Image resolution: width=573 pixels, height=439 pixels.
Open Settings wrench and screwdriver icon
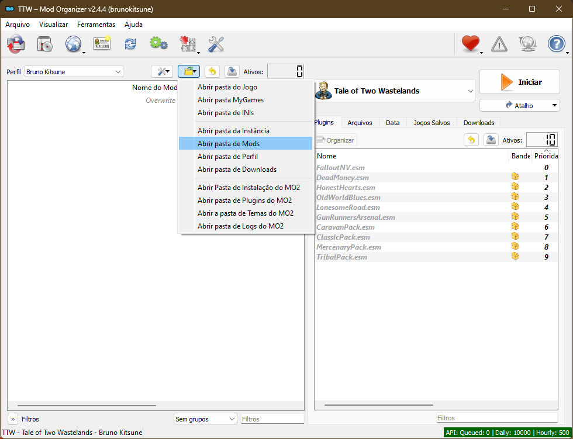click(x=216, y=44)
